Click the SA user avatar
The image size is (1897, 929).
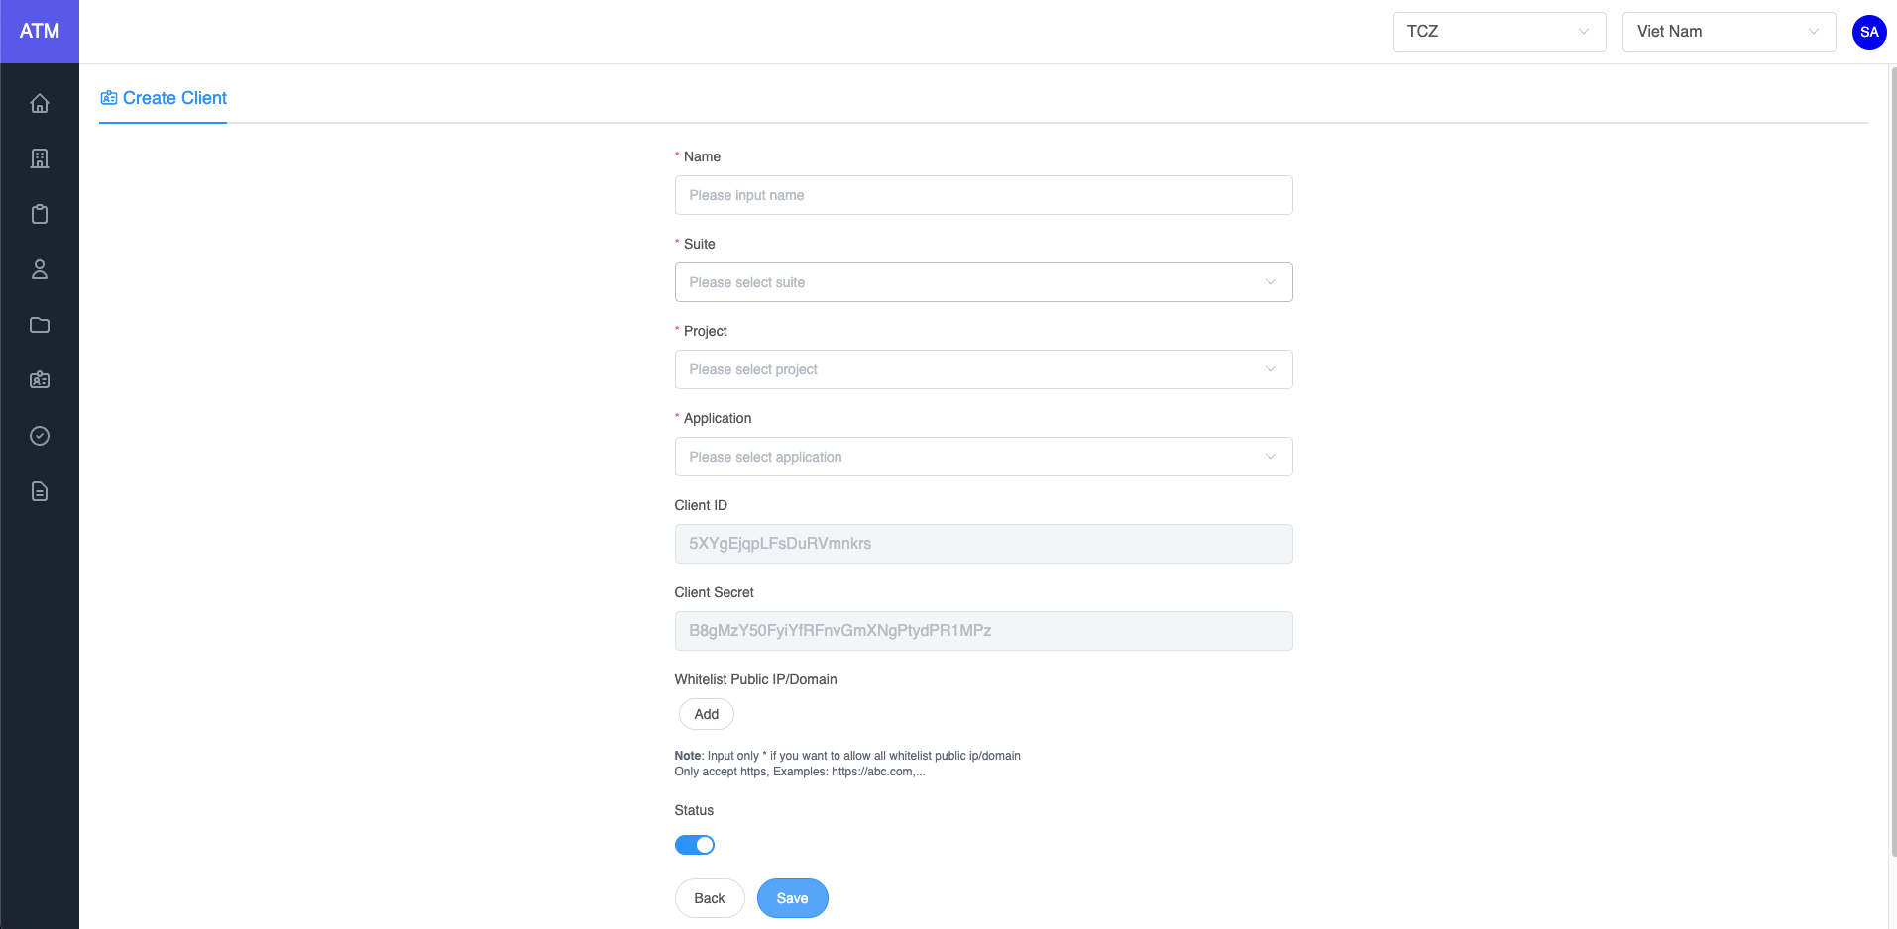pos(1869,32)
